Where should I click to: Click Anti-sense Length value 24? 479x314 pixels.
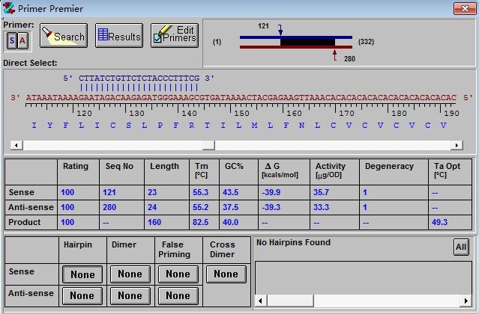(152, 207)
